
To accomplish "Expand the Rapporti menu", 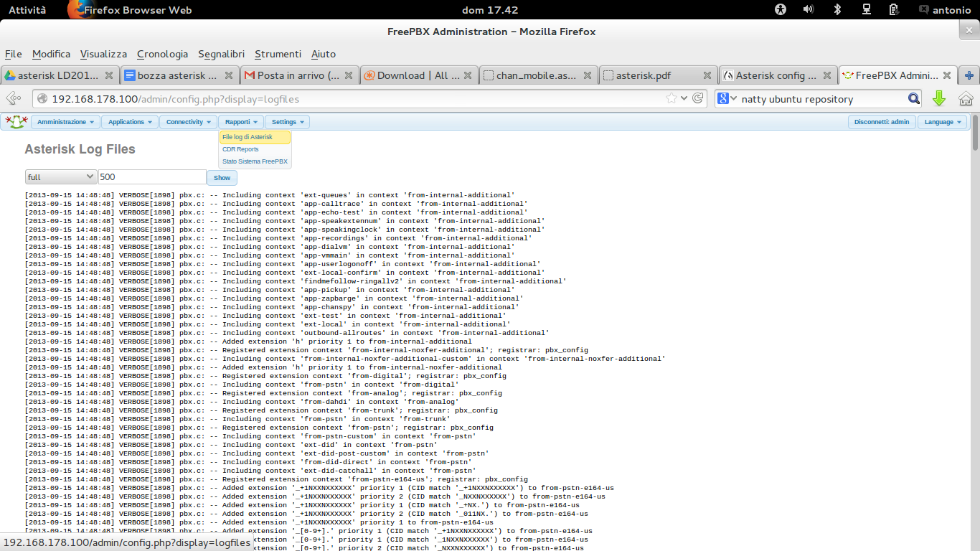I will pos(241,122).
